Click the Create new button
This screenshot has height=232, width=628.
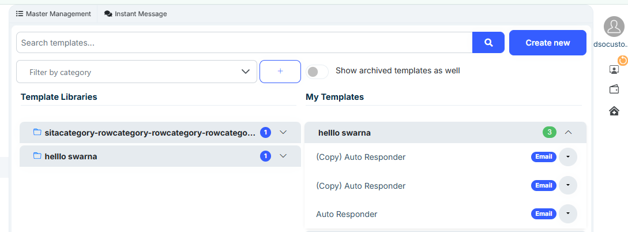pyautogui.click(x=547, y=43)
